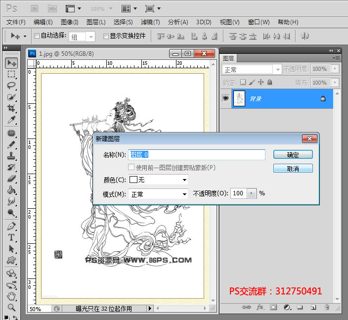Select the History Brush tool

coord(11,167)
